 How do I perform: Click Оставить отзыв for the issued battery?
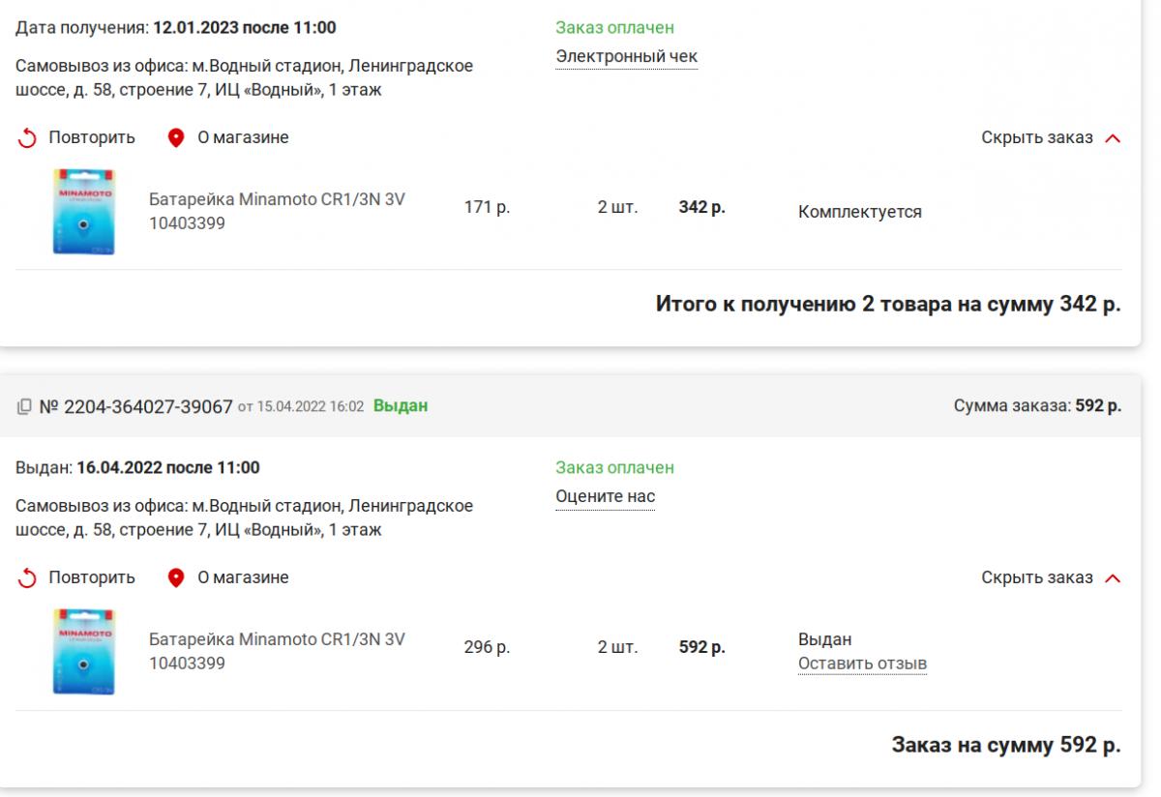point(862,664)
